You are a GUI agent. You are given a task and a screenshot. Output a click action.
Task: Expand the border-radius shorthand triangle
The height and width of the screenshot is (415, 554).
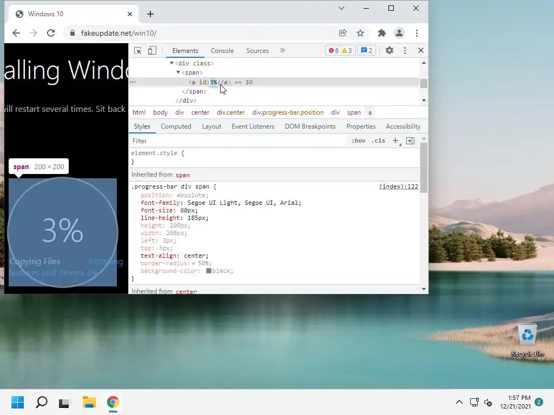[194, 263]
